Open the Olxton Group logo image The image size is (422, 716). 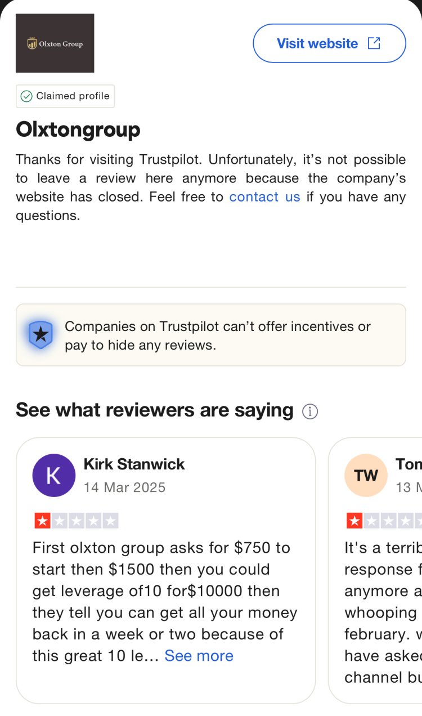[x=55, y=43]
